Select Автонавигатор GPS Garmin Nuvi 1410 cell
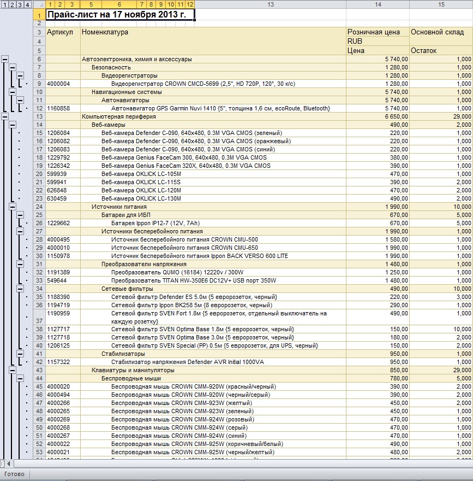This screenshot has height=481, width=473. coord(213,108)
